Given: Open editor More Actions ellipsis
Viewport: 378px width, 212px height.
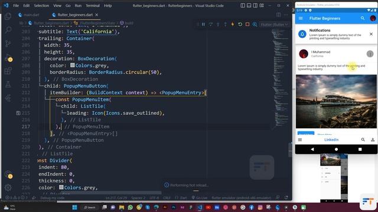Looking at the screenshot, I should point(286,15).
